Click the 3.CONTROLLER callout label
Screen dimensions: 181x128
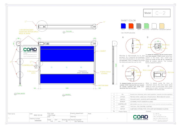click(x=27, y=65)
